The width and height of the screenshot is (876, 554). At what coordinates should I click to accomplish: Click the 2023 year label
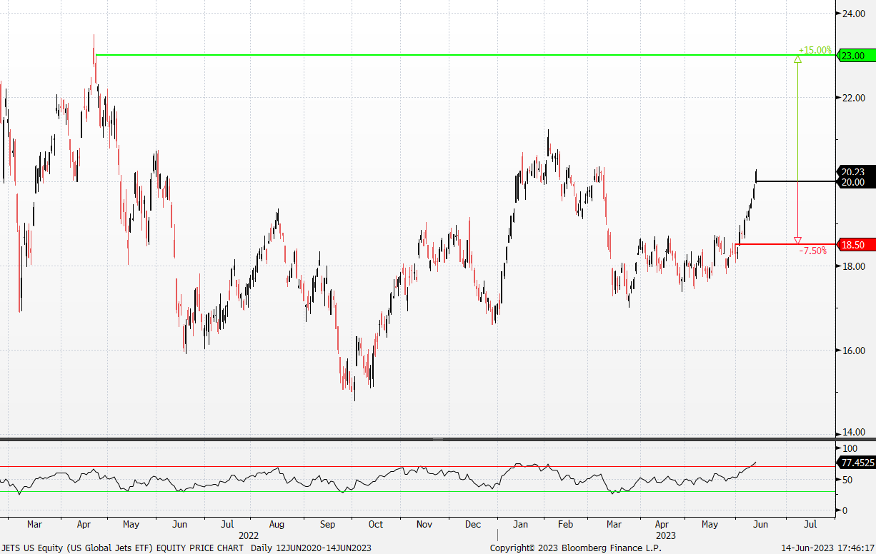tap(665, 535)
